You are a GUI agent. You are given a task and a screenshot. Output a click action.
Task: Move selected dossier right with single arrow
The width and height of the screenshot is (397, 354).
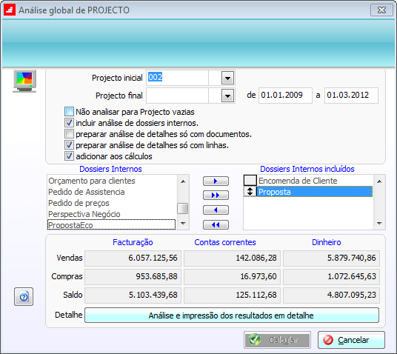tap(216, 181)
